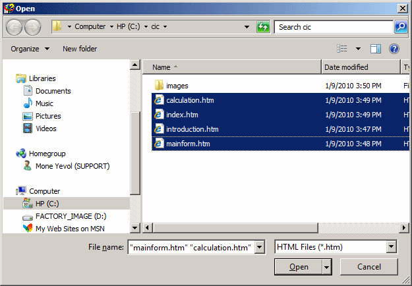Select the images folder icon

(x=159, y=86)
